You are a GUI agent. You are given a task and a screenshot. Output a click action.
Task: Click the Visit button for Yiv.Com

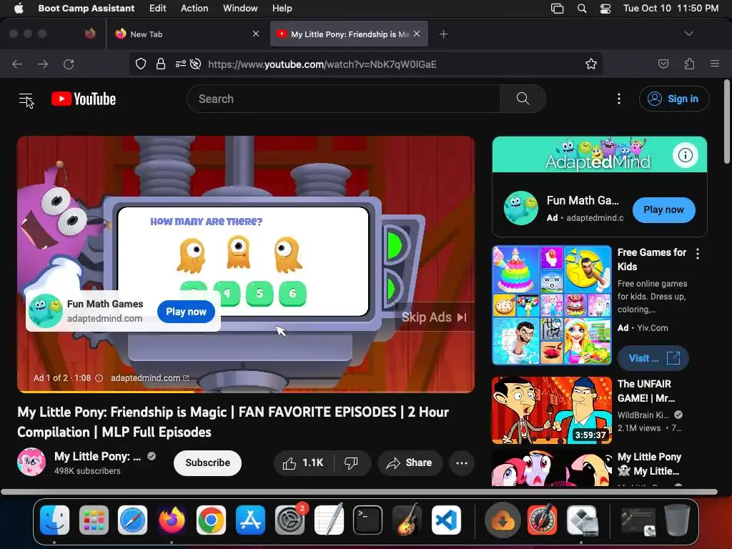tap(653, 358)
